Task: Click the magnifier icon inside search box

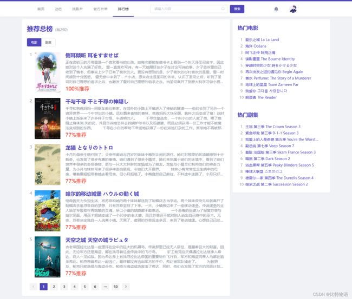Action: (223, 9)
